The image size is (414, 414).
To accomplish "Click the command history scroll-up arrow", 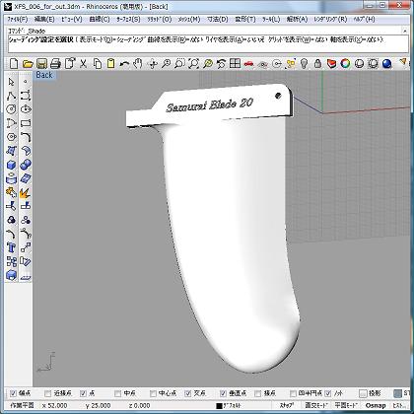I will point(405,31).
